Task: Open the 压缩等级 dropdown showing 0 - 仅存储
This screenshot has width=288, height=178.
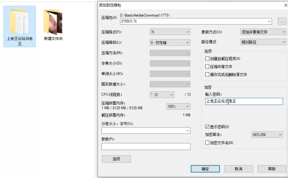Action: click(x=170, y=43)
